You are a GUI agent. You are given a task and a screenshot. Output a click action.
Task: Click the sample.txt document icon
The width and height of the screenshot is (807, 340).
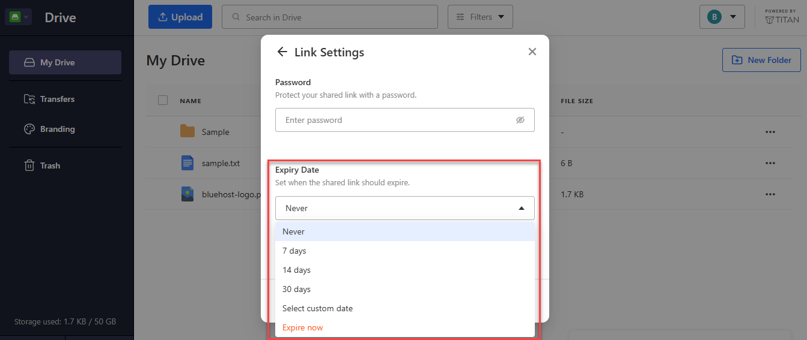coord(187,163)
